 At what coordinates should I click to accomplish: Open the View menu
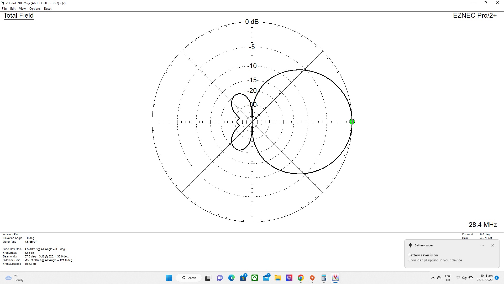pos(22,9)
